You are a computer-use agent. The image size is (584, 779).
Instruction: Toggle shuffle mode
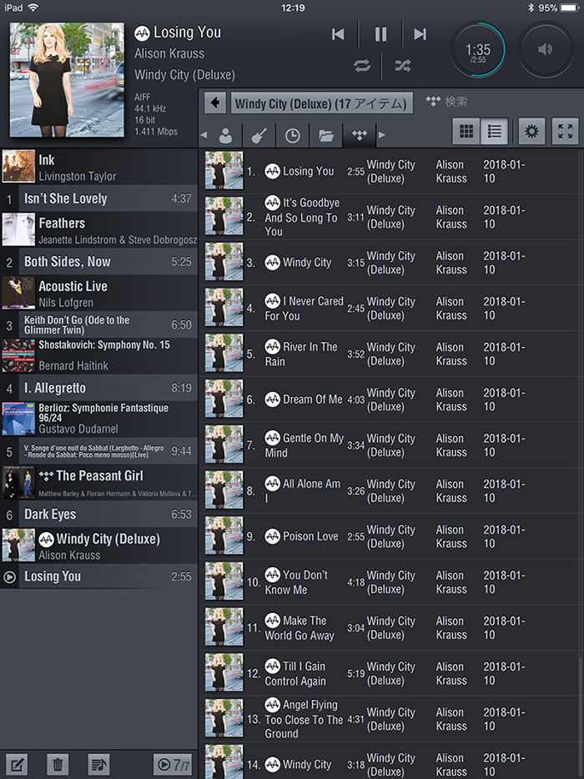pyautogui.click(x=403, y=66)
